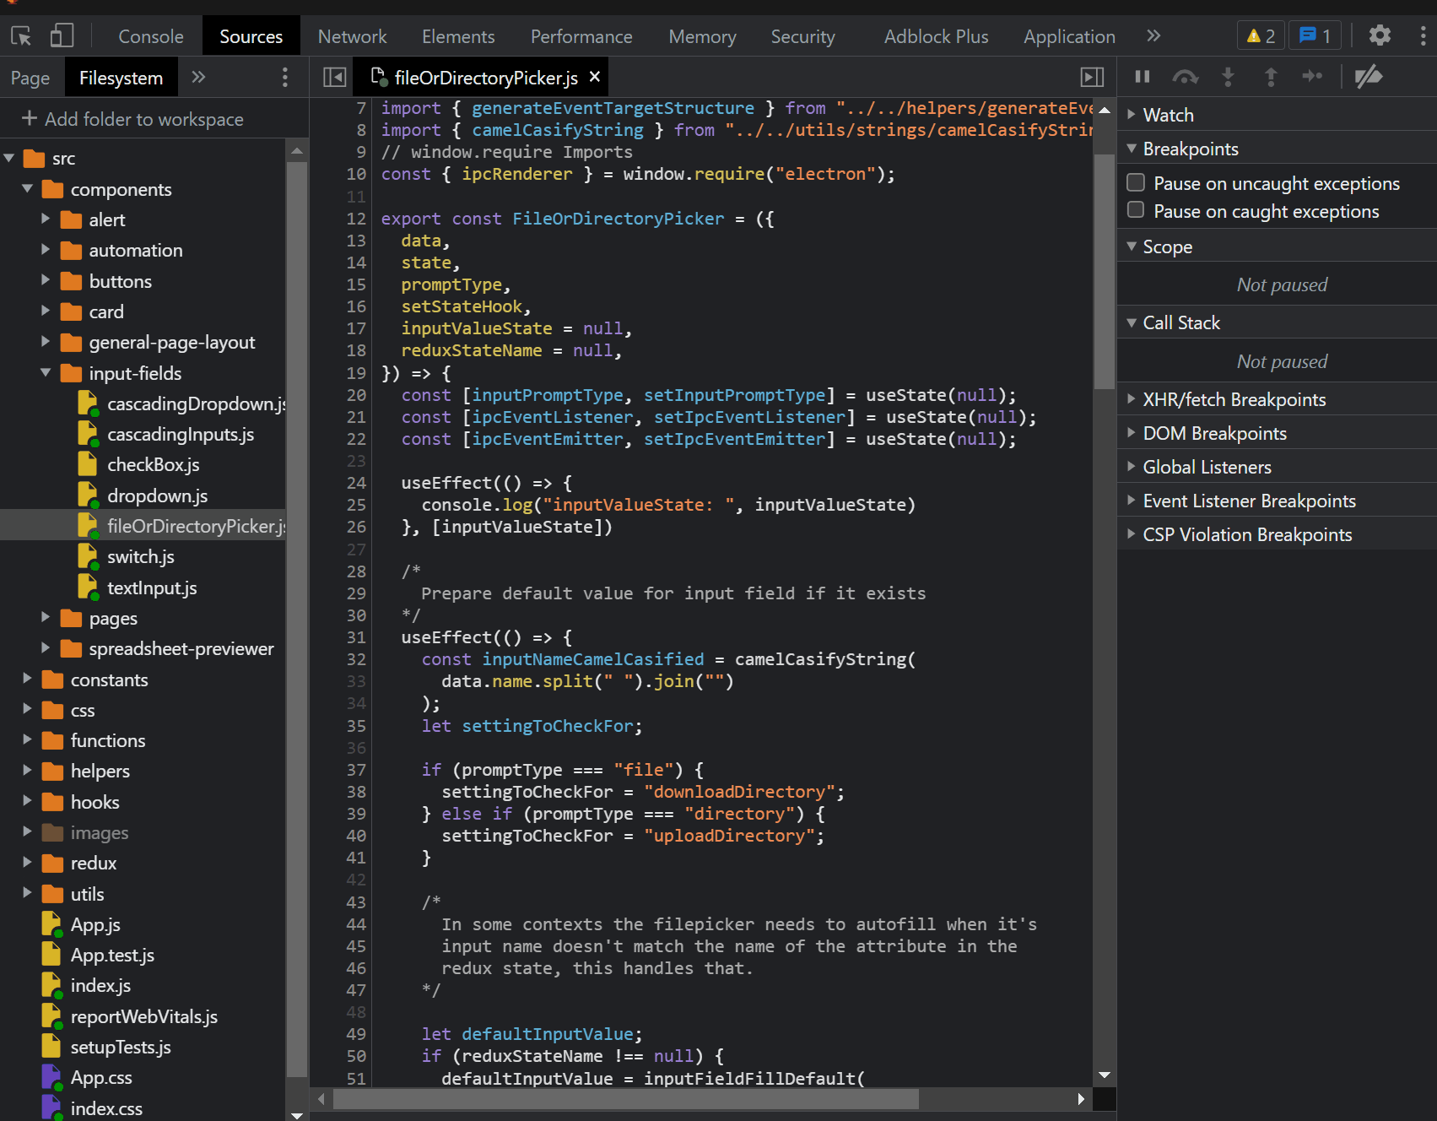Enable Pause on caught exceptions
Image resolution: width=1437 pixels, height=1121 pixels.
(x=1136, y=210)
